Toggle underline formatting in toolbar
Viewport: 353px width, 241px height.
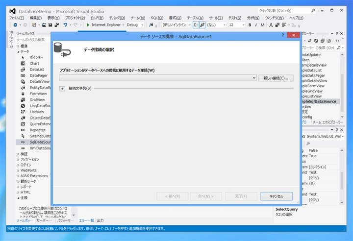tap(262, 25)
